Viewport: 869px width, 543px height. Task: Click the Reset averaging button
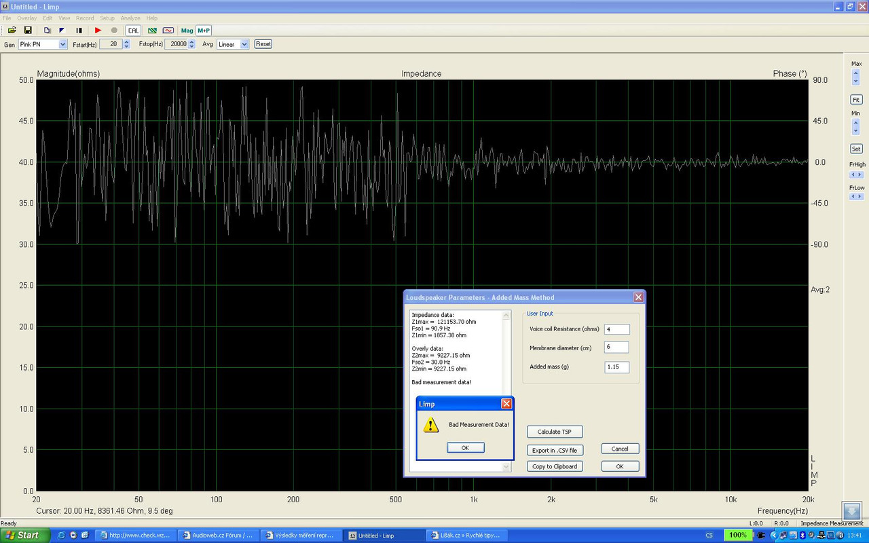tap(263, 44)
